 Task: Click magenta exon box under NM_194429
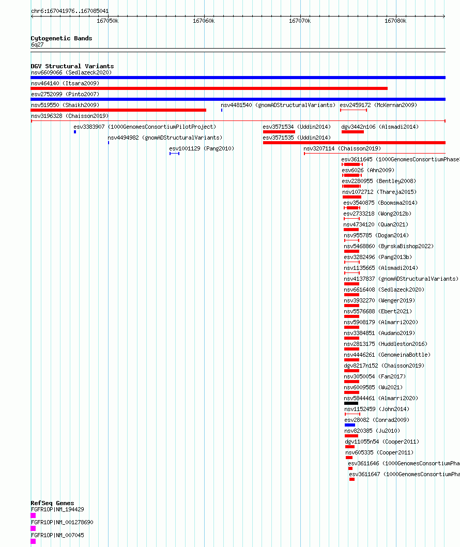click(33, 515)
